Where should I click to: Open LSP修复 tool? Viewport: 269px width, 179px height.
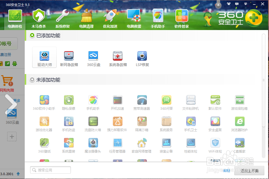(142, 59)
